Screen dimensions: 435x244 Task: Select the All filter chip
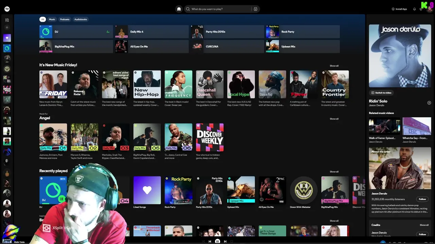coord(42,19)
